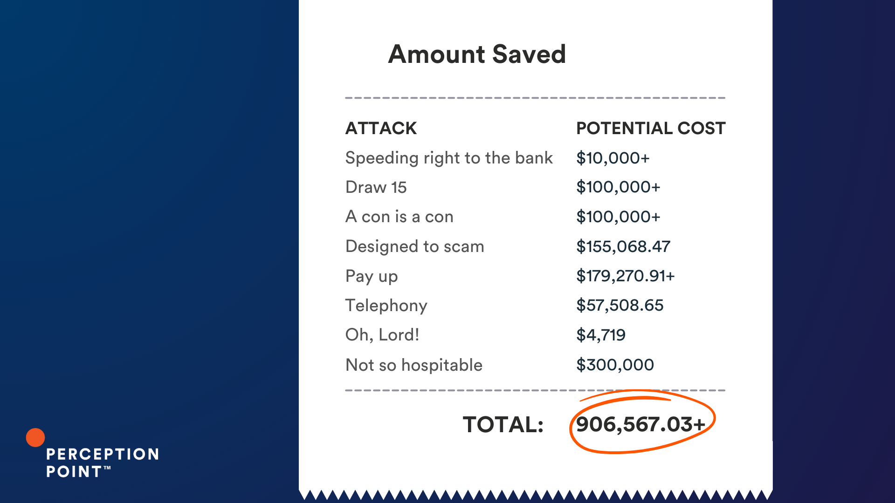Click the orange-circled total amount 906,567.03+

pos(640,424)
